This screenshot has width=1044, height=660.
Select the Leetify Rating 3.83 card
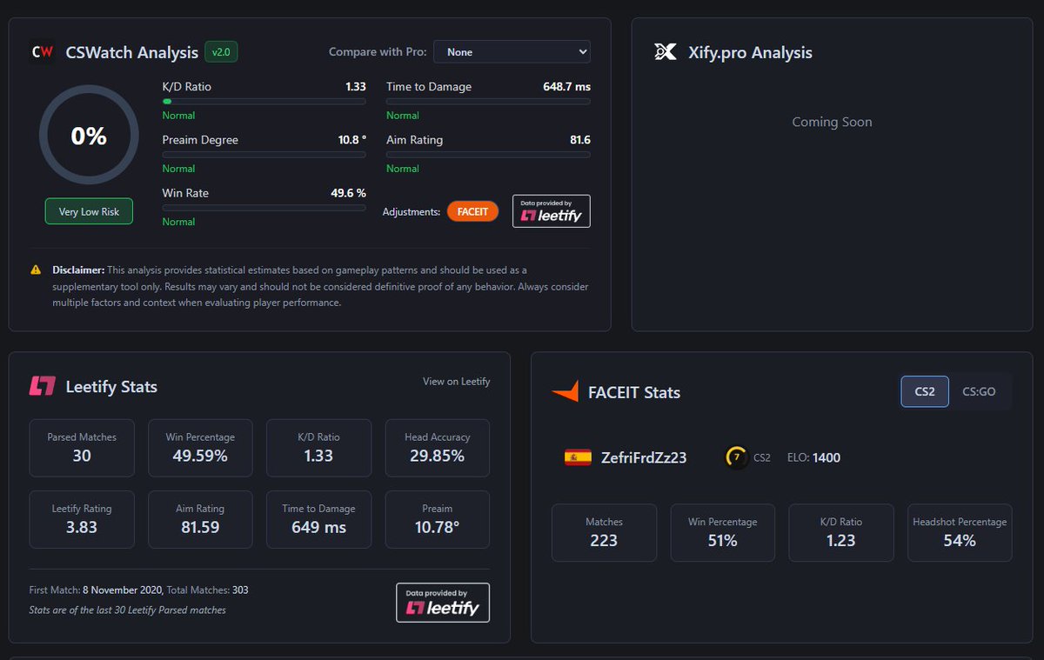tap(82, 519)
